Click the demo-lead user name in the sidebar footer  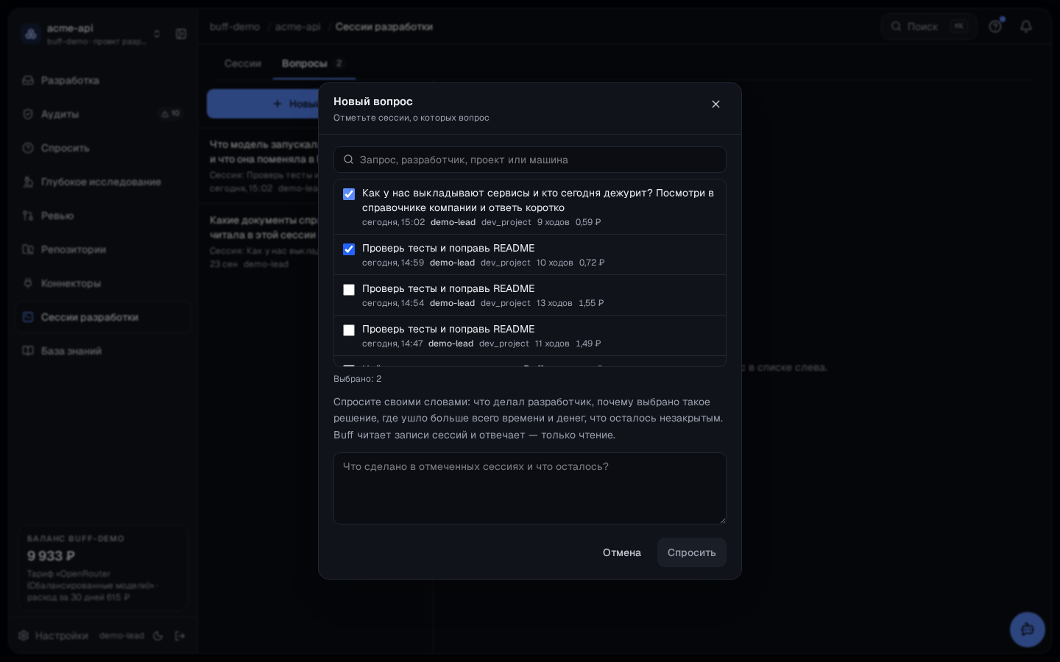tap(121, 636)
